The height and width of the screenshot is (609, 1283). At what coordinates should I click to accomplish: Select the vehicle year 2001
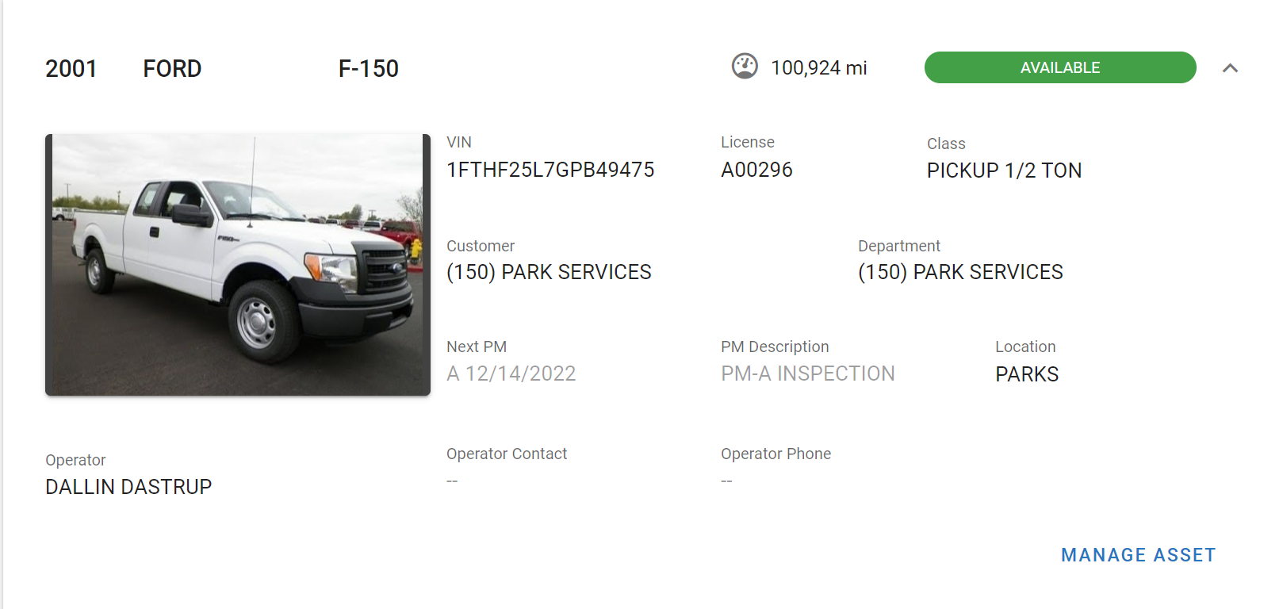pos(71,68)
